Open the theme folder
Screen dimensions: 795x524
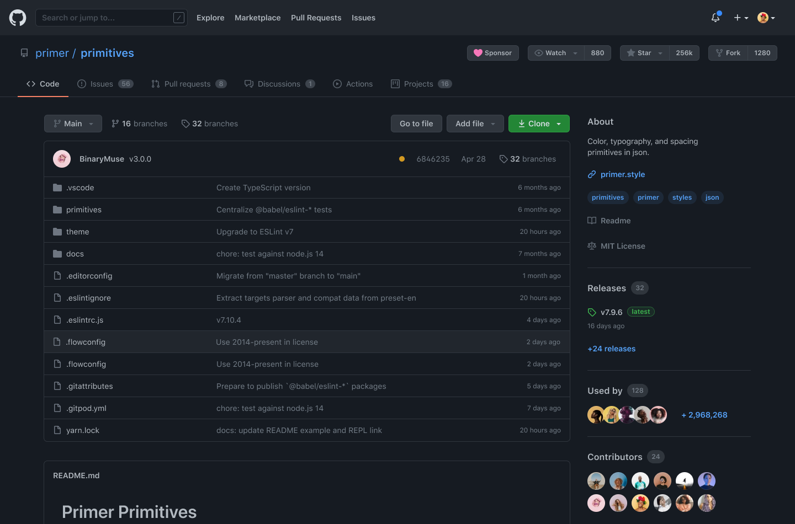pyautogui.click(x=77, y=232)
